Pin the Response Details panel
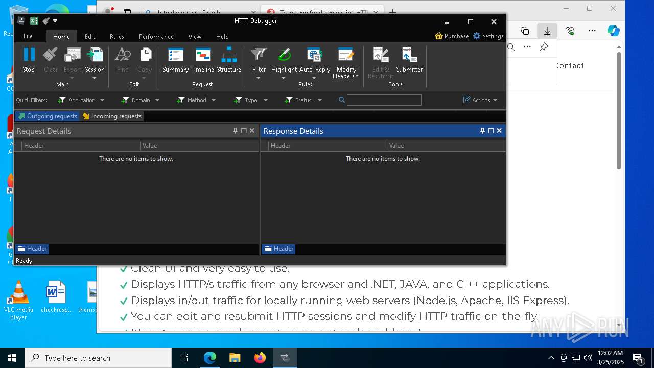This screenshot has height=368, width=654. tap(482, 131)
